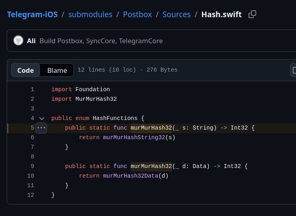Select line number 6
Viewport: 296px width, 216px height.
coord(32,138)
